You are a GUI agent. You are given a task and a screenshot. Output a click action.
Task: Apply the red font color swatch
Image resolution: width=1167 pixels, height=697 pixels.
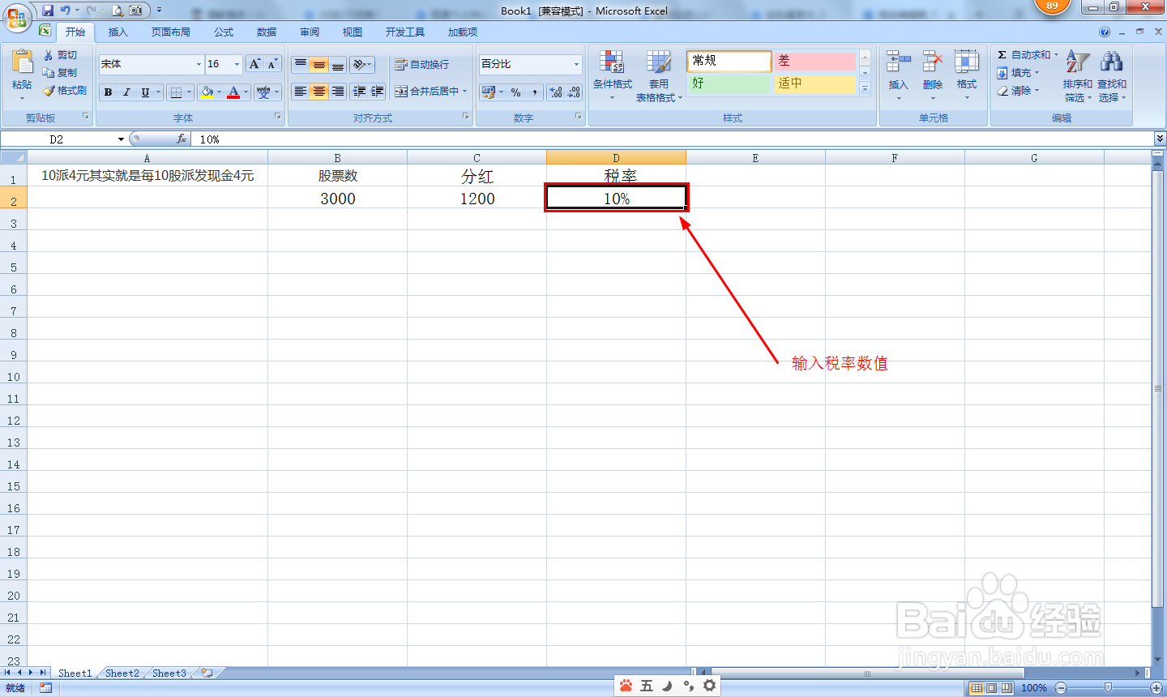pyautogui.click(x=233, y=92)
